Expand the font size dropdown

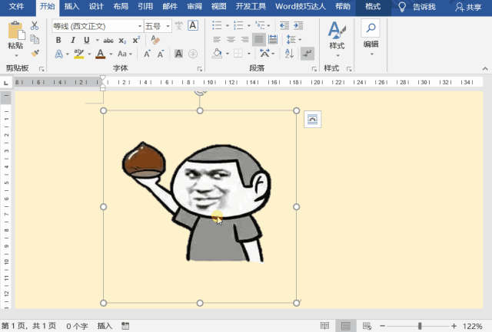pos(168,26)
